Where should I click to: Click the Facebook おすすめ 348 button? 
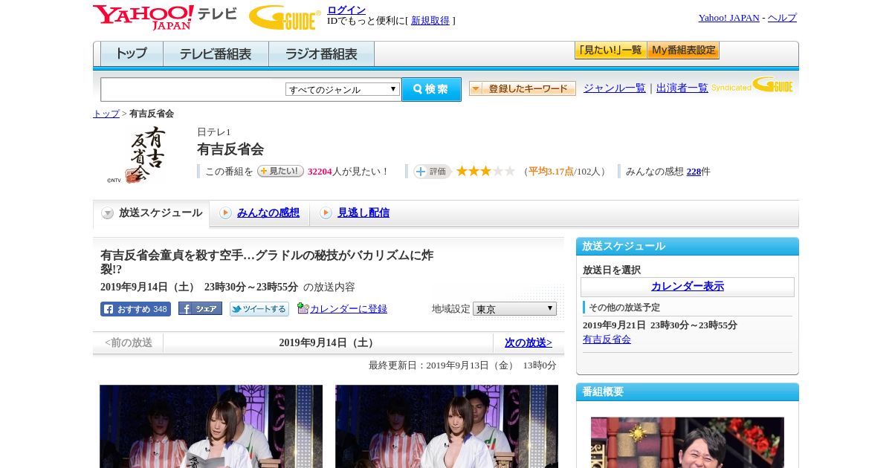(x=135, y=309)
